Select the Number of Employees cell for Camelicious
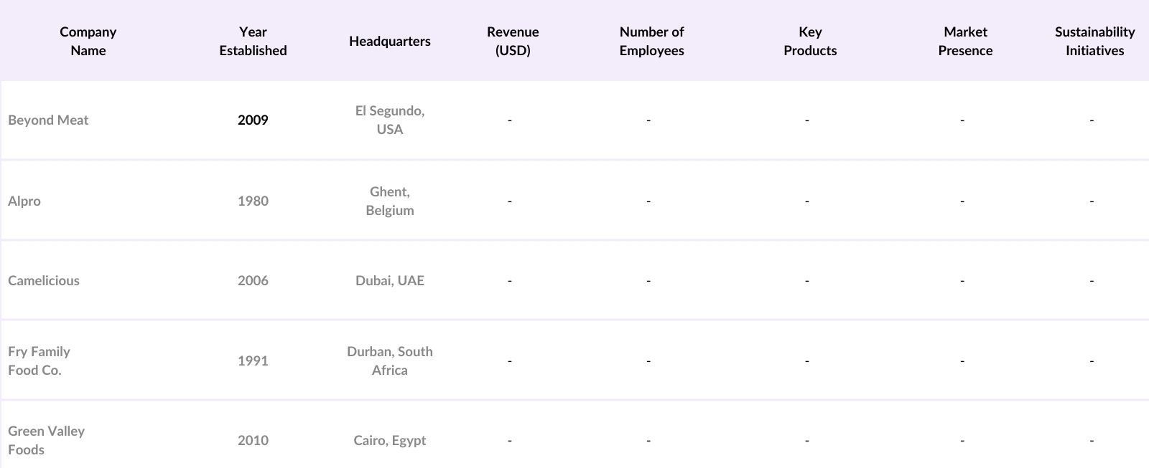The width and height of the screenshot is (1149, 468). [648, 280]
